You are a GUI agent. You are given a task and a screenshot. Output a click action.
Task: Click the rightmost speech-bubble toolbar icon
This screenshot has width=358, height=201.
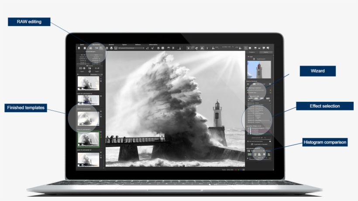pyautogui.click(x=268, y=48)
